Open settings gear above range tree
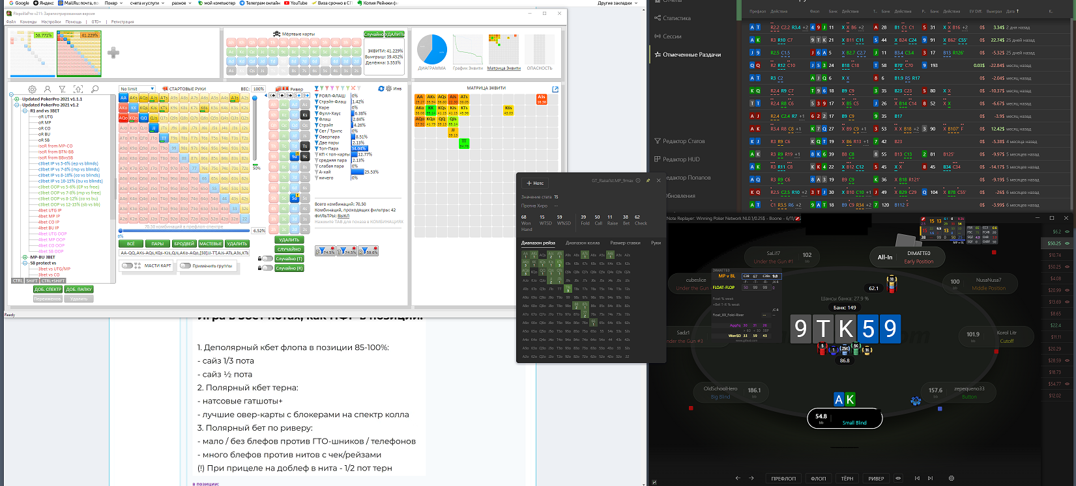The image size is (1076, 486). 32,89
